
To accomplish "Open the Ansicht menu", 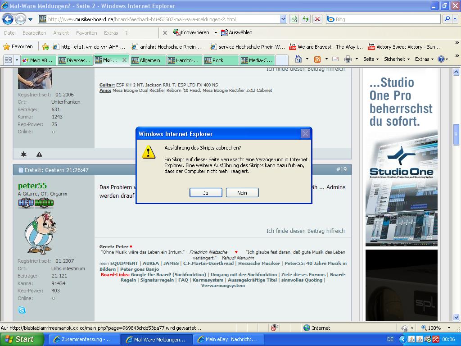I will coord(61,33).
